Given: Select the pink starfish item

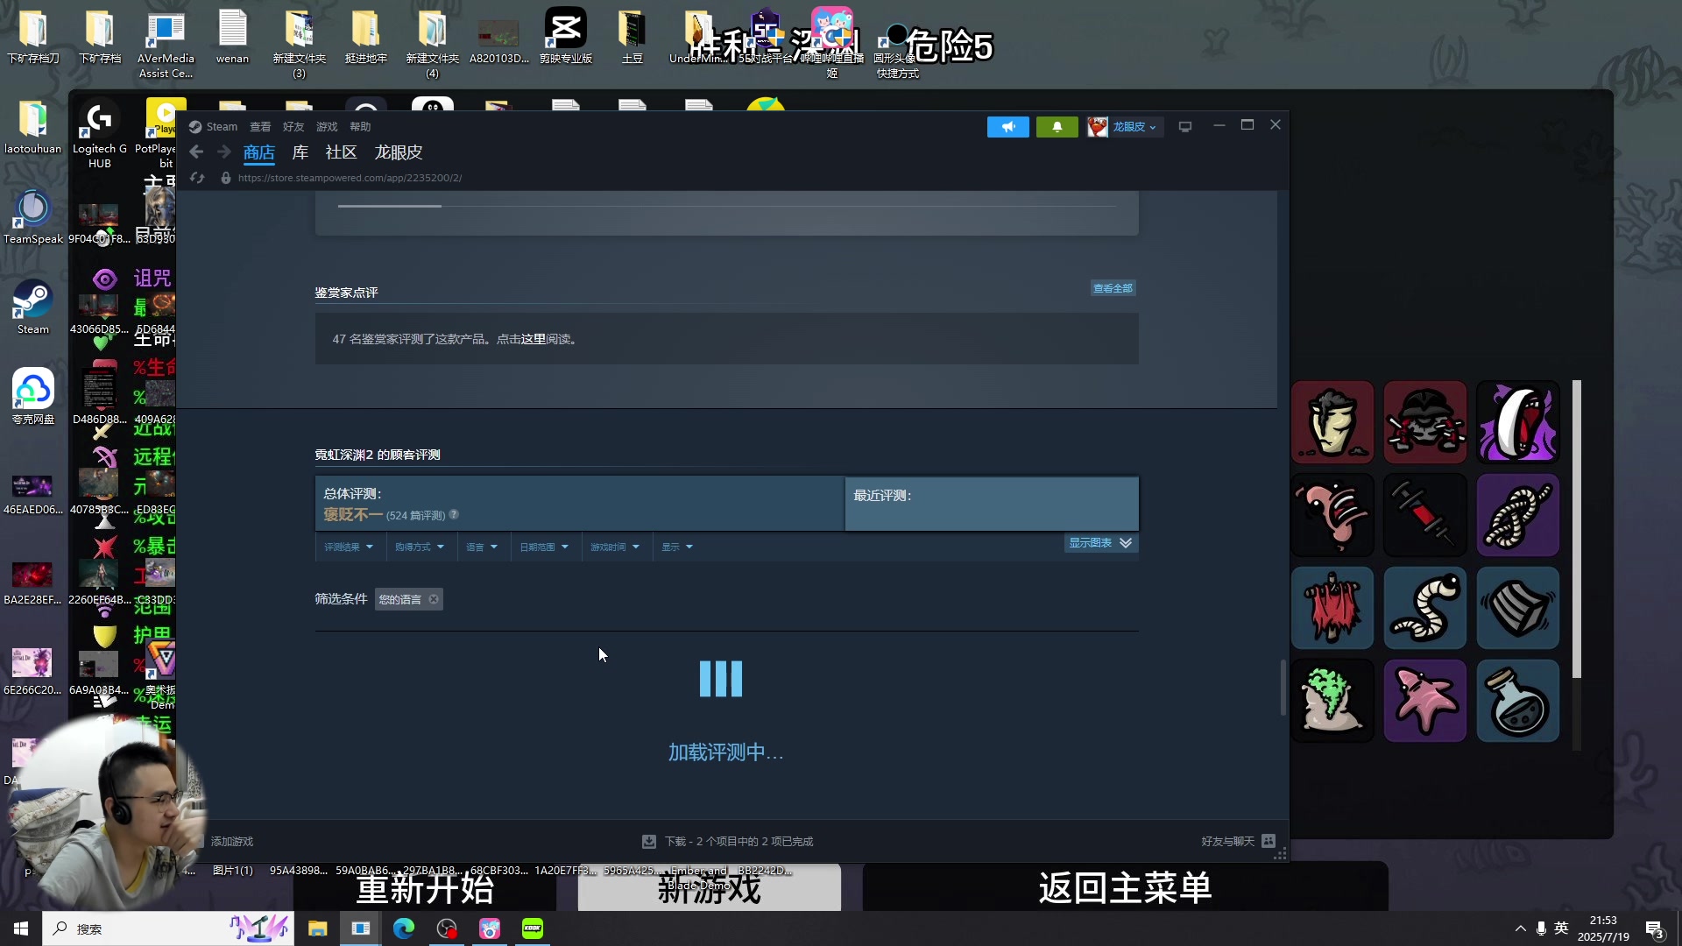Looking at the screenshot, I should point(1425,701).
